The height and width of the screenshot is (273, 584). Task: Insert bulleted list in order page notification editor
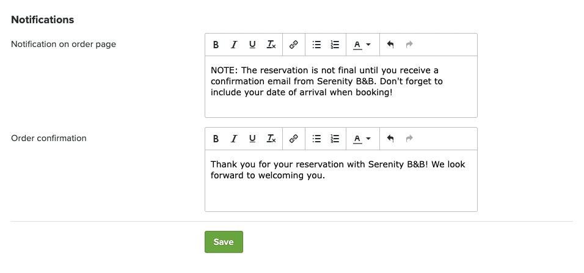[316, 45]
